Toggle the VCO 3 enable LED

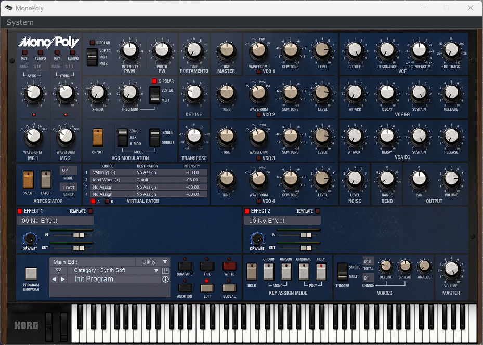coord(259,158)
